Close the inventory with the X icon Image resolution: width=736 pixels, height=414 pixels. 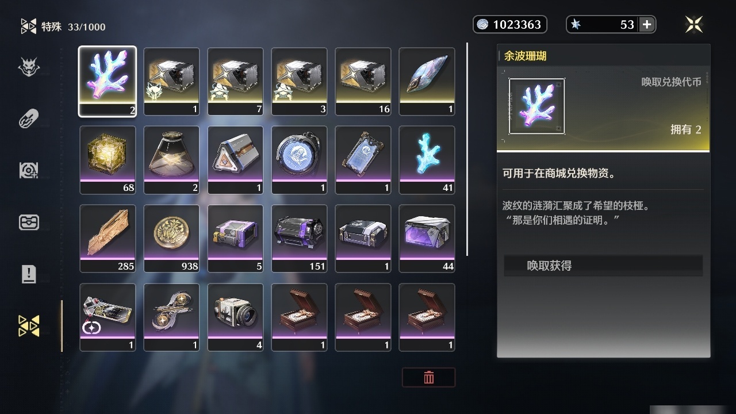(x=694, y=24)
